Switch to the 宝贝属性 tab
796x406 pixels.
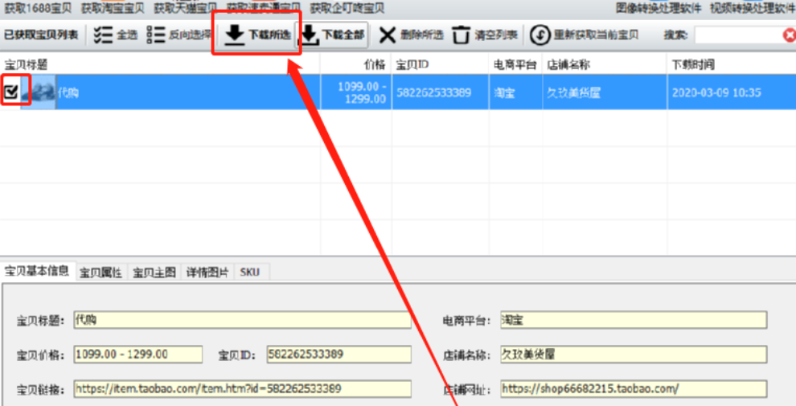click(x=101, y=273)
